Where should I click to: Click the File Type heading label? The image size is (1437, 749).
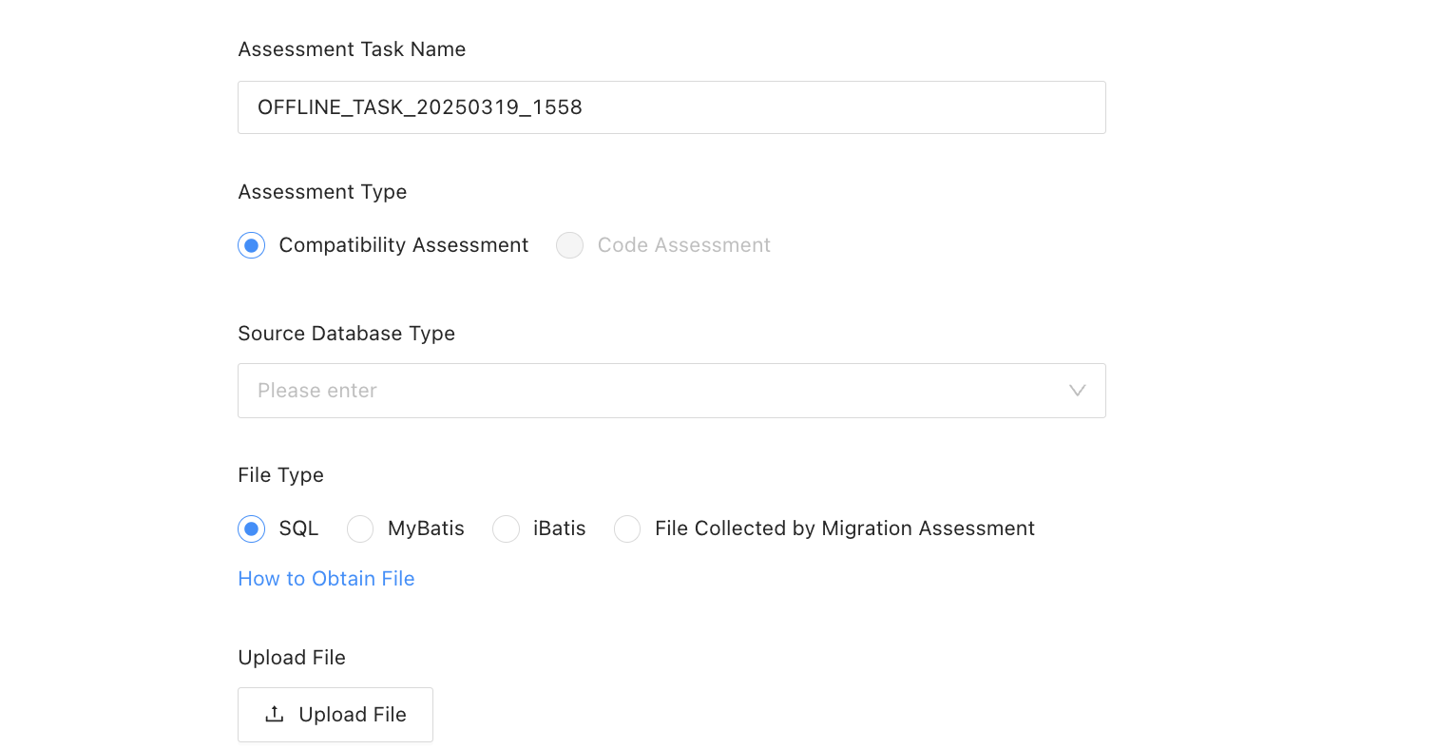coord(280,475)
